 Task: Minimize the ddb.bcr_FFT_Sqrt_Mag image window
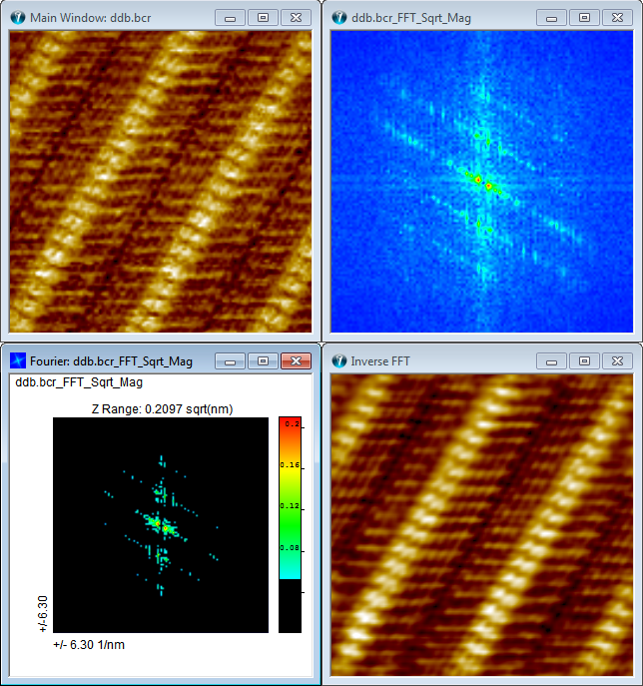[x=551, y=18]
